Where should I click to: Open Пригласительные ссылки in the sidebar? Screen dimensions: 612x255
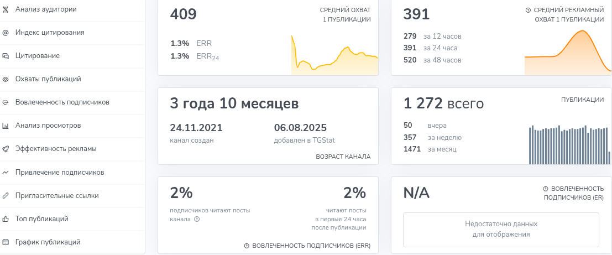click(72, 196)
